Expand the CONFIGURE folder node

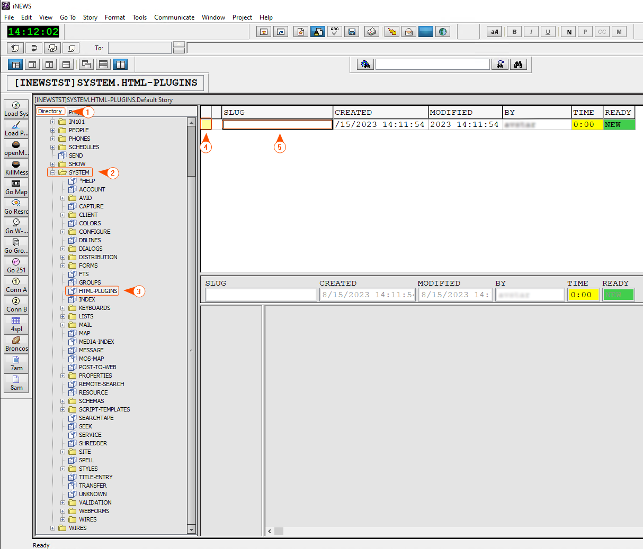pos(63,232)
